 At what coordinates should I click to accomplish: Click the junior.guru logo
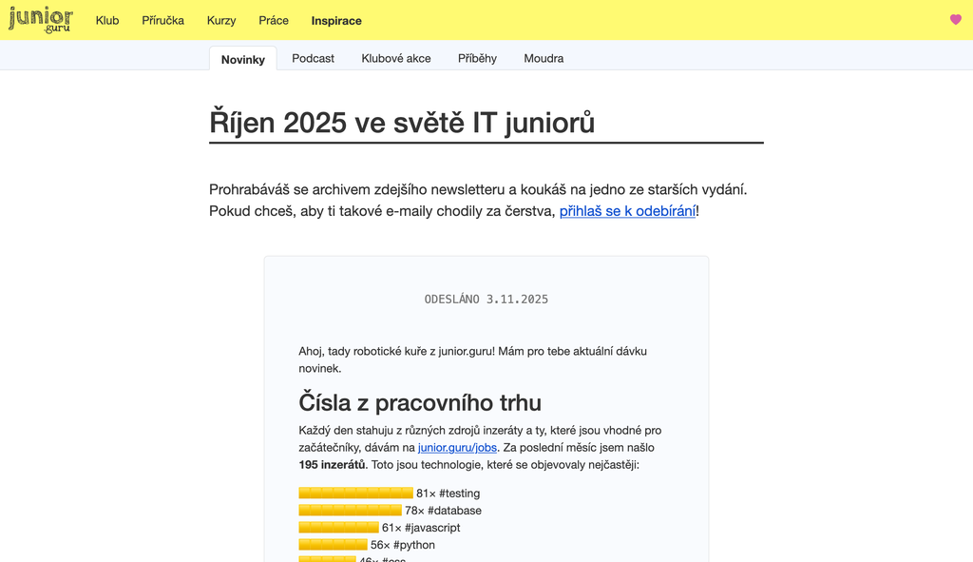41,20
